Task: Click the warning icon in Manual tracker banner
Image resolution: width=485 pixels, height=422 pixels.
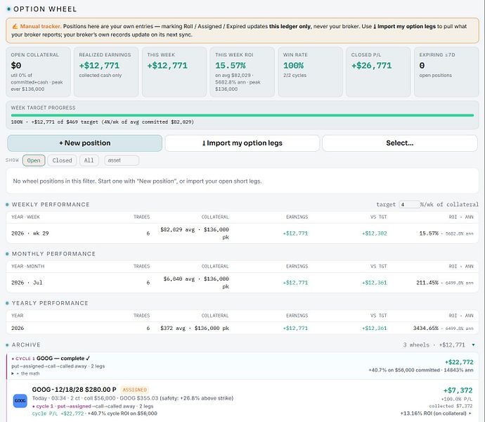Action: click(15, 26)
